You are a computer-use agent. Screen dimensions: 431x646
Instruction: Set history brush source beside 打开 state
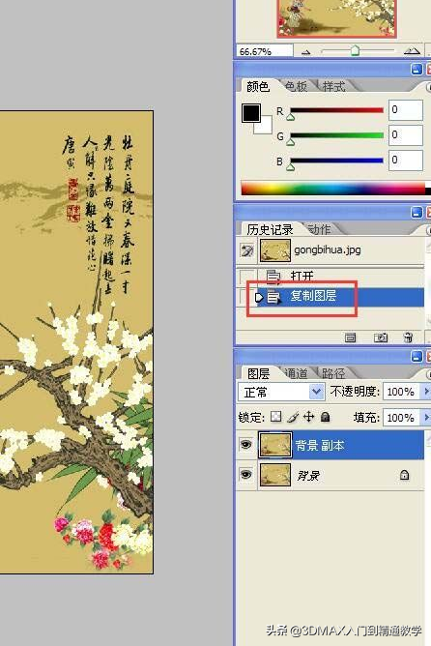click(x=247, y=276)
